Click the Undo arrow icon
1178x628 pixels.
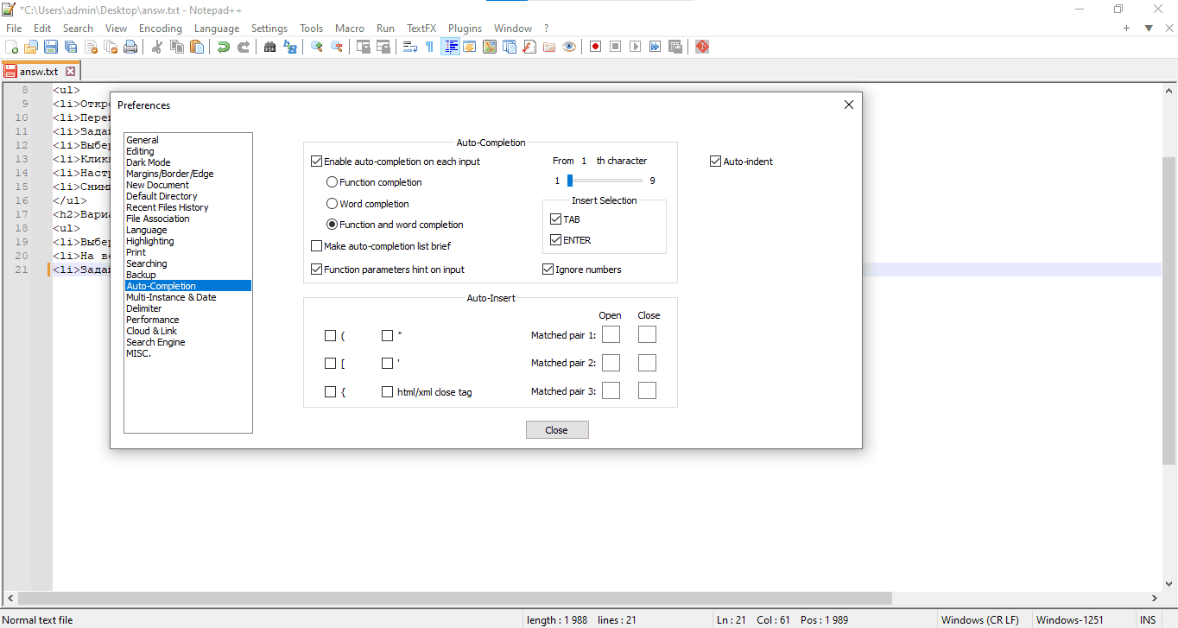(x=224, y=47)
